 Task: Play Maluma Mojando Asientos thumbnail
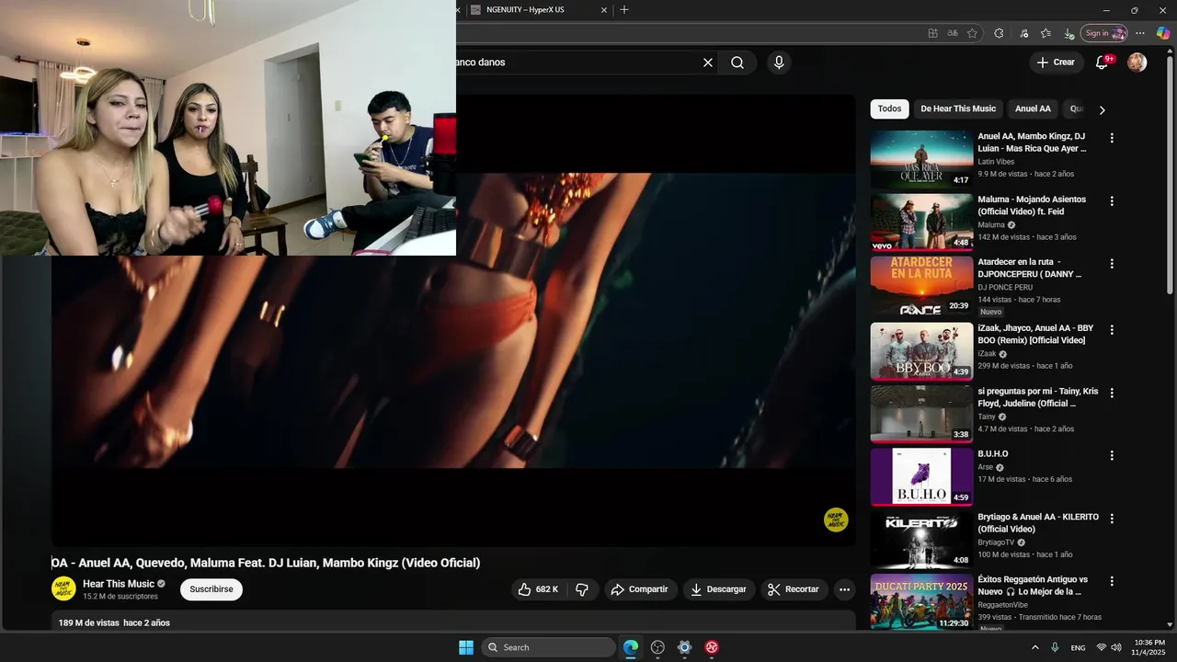point(921,222)
